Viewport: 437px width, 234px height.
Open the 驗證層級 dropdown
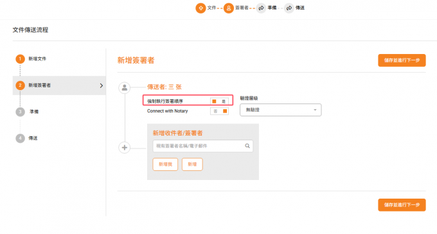pos(280,110)
